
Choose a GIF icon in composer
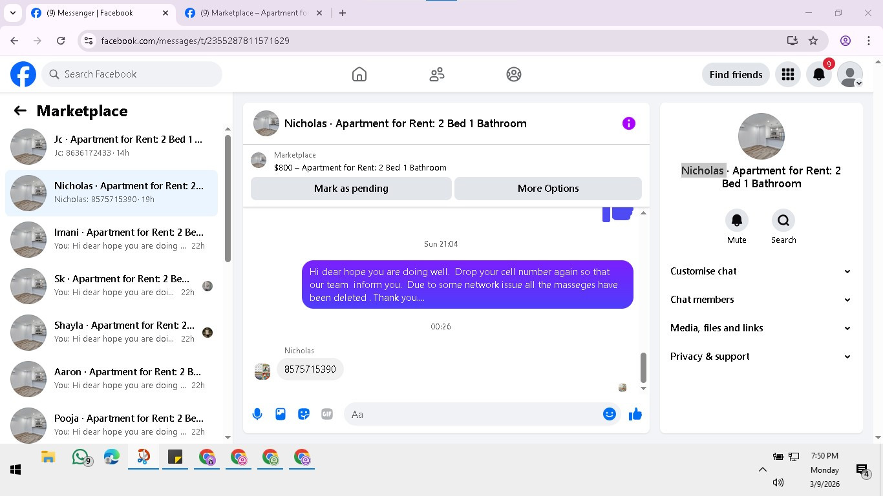tap(327, 414)
